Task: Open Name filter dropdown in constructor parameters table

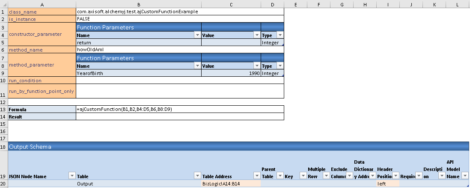Action: [197, 35]
